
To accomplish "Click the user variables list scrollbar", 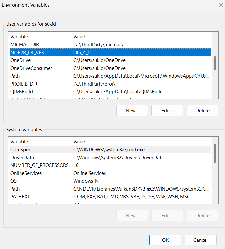I will (x=215, y=63).
